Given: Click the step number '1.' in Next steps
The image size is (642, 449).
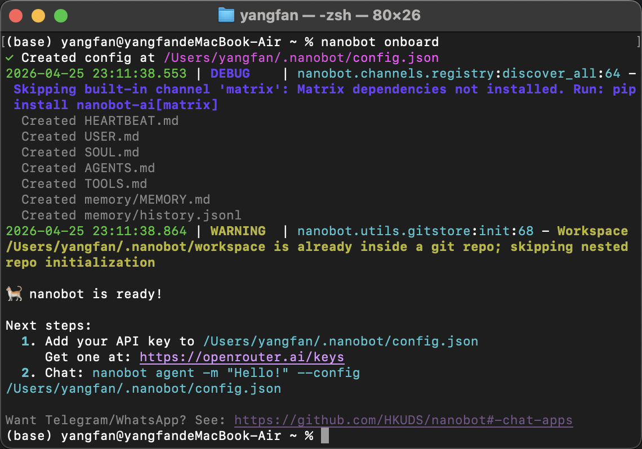Looking at the screenshot, I should click(29, 342).
